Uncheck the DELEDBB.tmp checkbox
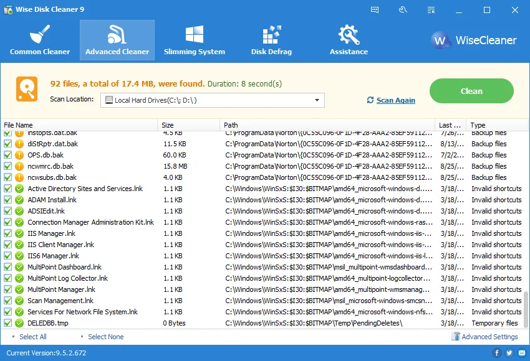The image size is (530, 361). [x=7, y=323]
